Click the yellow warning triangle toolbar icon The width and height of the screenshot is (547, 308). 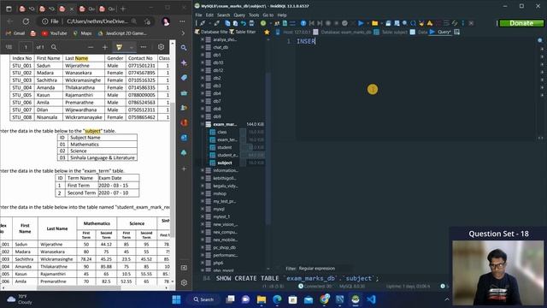tap(430, 23)
